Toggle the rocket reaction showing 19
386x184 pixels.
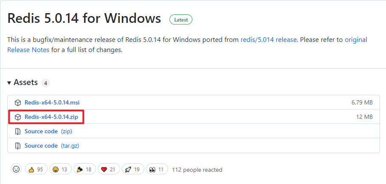tap(132, 169)
